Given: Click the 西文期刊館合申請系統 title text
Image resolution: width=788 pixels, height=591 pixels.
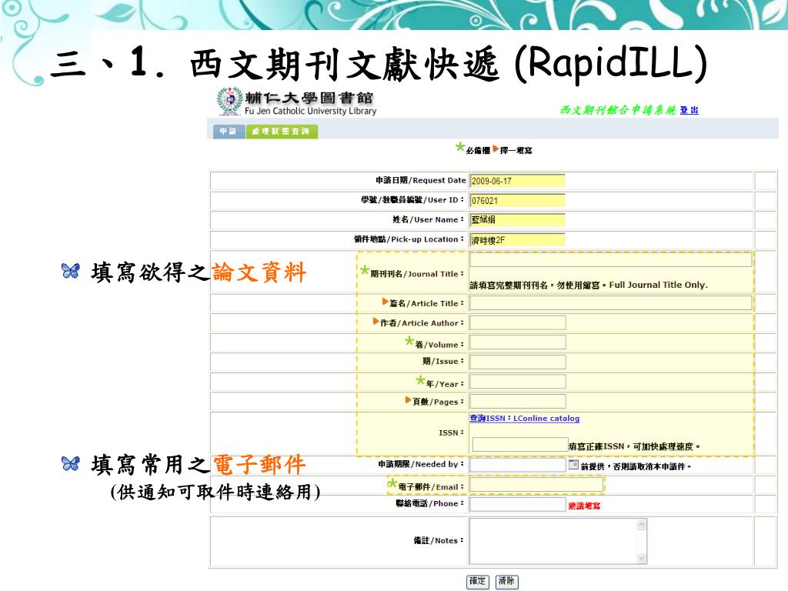Looking at the screenshot, I should (x=618, y=110).
